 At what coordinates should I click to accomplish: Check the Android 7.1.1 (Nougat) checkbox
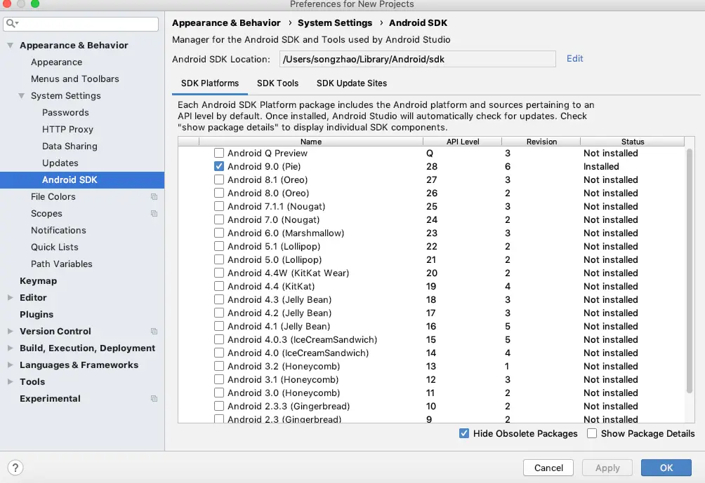pos(219,207)
